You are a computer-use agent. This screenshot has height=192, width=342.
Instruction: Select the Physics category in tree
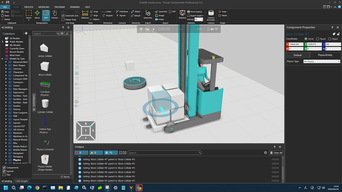[17, 160]
